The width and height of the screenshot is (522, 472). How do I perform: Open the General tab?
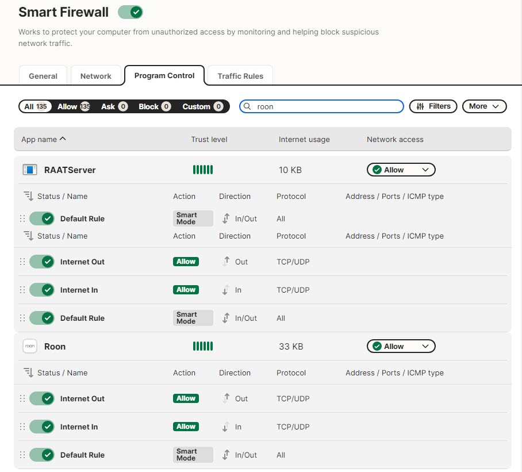(43, 76)
